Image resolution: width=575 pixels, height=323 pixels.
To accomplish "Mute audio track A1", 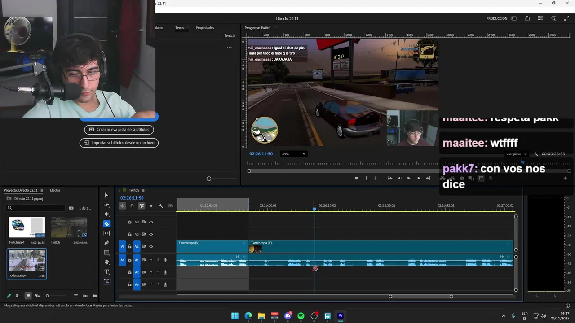I will [x=151, y=260].
